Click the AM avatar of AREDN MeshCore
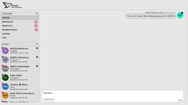This screenshot has height=105, width=188. [x=5, y=51]
